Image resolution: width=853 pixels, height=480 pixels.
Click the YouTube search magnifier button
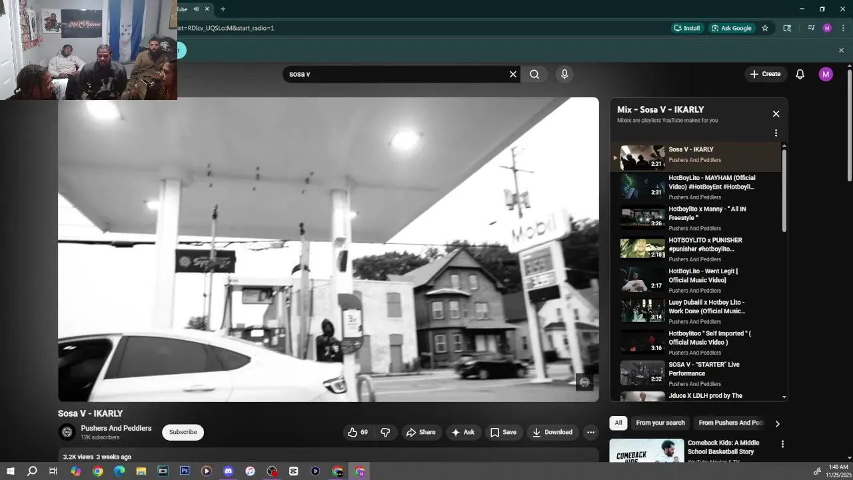534,74
